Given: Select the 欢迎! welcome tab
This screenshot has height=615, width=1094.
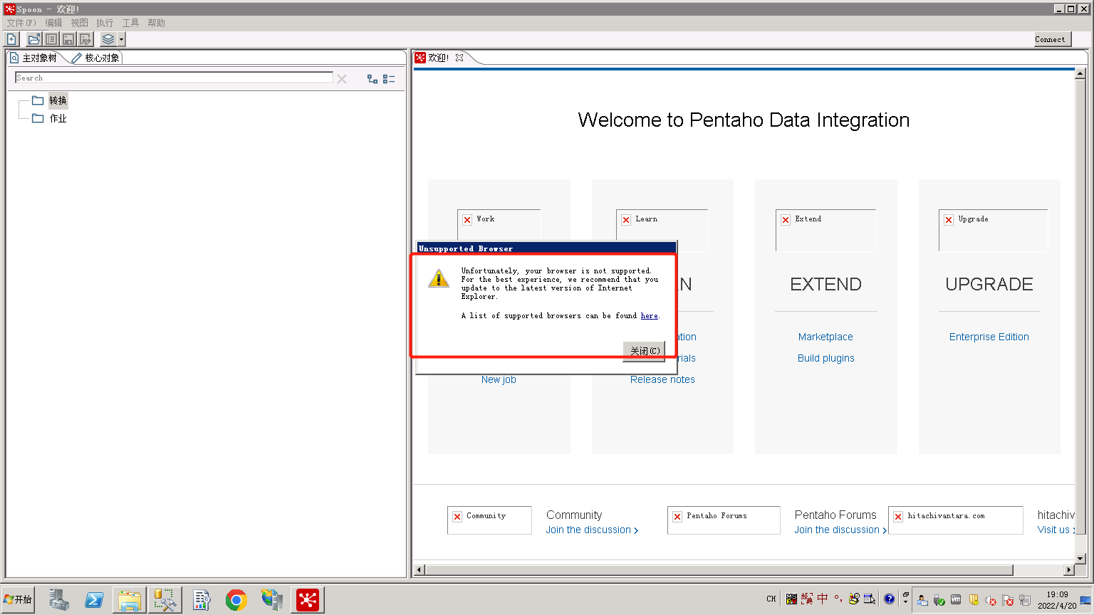Looking at the screenshot, I should (433, 58).
